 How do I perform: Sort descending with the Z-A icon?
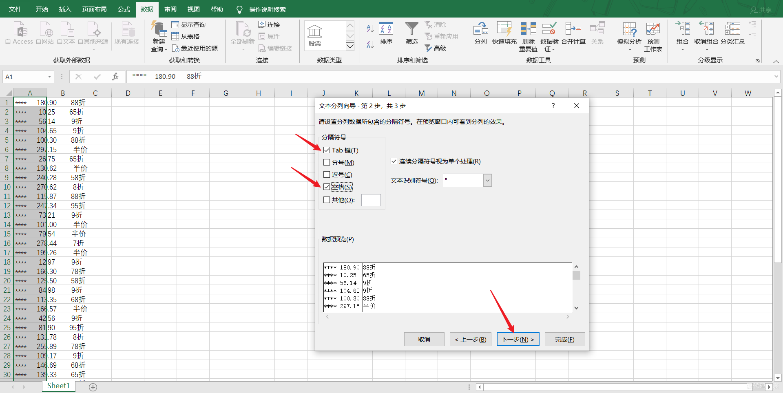pyautogui.click(x=370, y=44)
